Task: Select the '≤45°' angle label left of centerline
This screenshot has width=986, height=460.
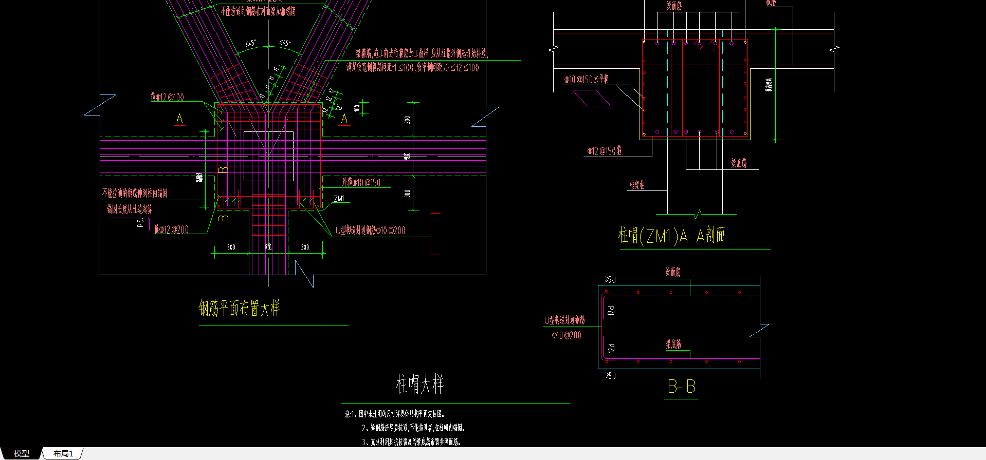Action: tap(250, 44)
